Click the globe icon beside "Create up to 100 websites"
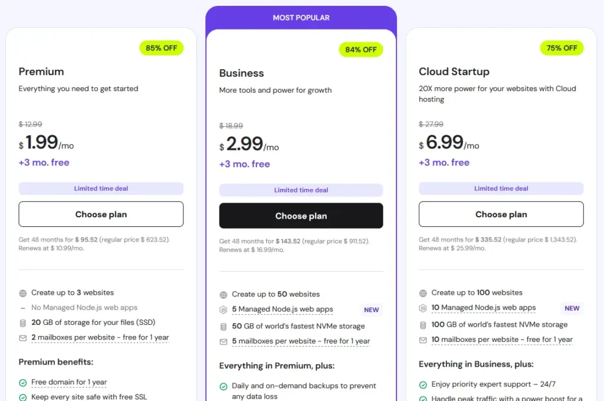Image resolution: width=604 pixels, height=401 pixels. click(424, 293)
